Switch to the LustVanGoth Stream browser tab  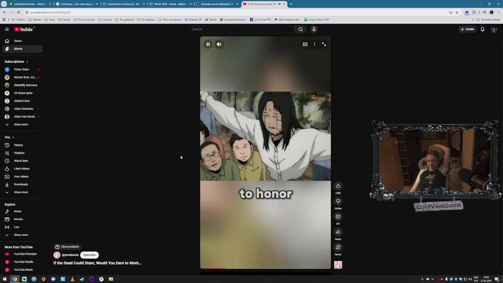pyautogui.click(x=29, y=4)
